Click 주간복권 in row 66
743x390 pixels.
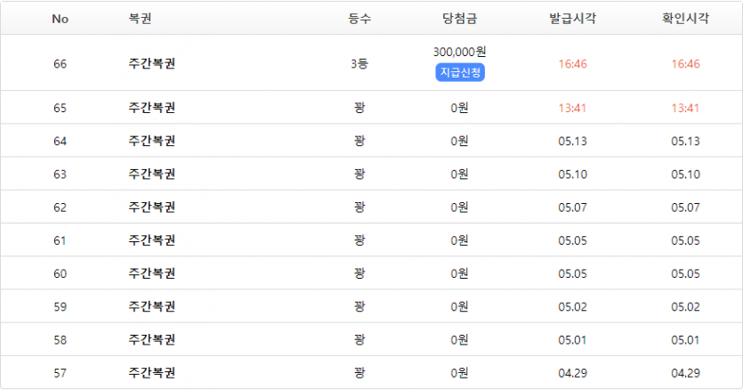pyautogui.click(x=151, y=63)
